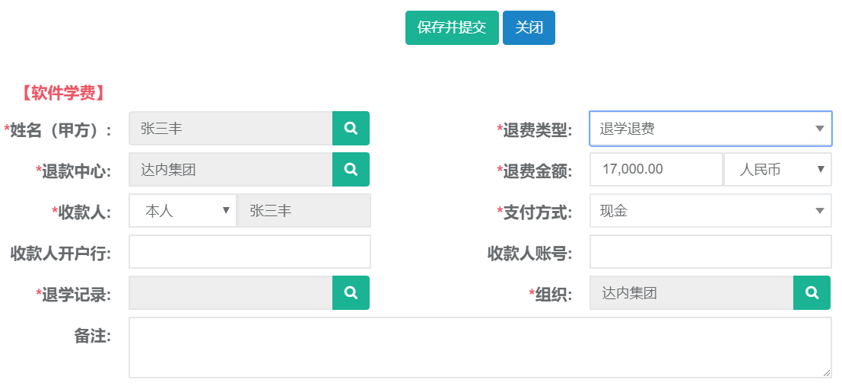Viewport: 842px width, 386px height.
Task: Click the 收款人 name field next to 本人
Action: click(x=303, y=211)
